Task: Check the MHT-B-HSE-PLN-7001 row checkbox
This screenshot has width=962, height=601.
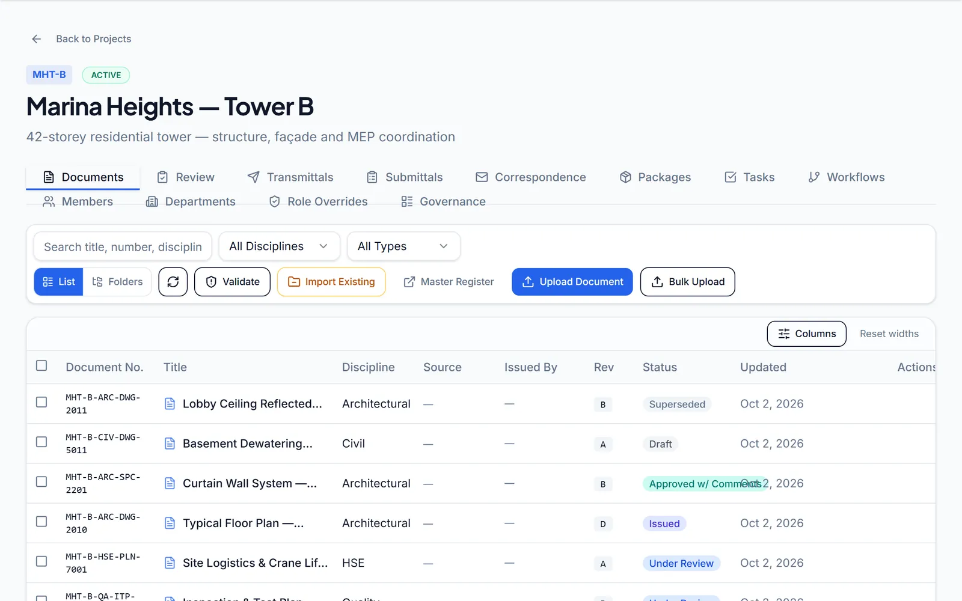Action: click(x=41, y=561)
